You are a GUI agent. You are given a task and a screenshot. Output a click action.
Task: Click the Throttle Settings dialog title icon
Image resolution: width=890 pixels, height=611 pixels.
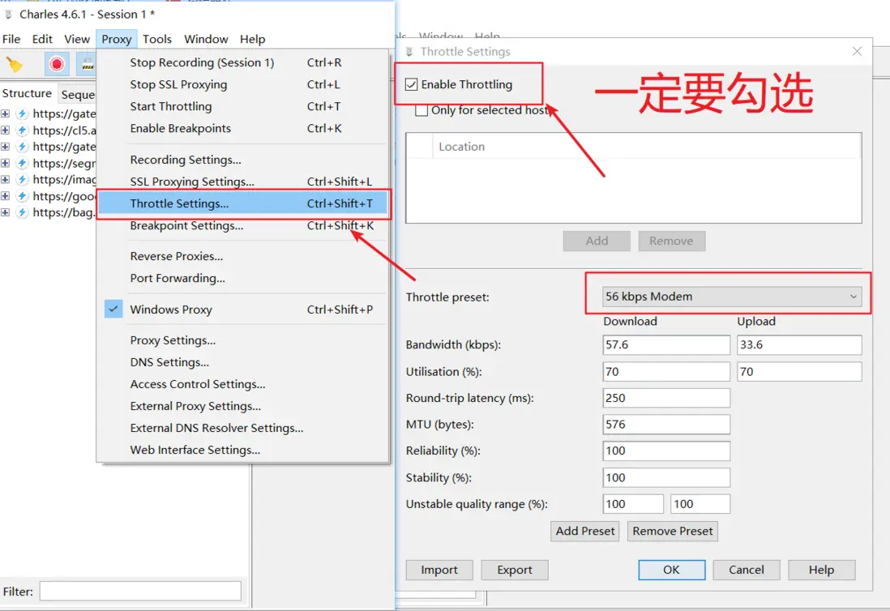pyautogui.click(x=409, y=52)
